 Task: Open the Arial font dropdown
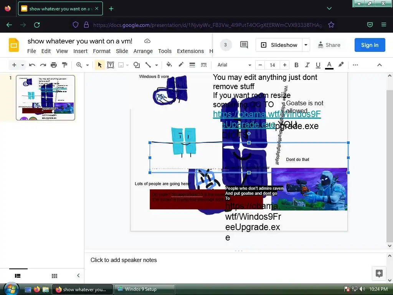pos(234,65)
